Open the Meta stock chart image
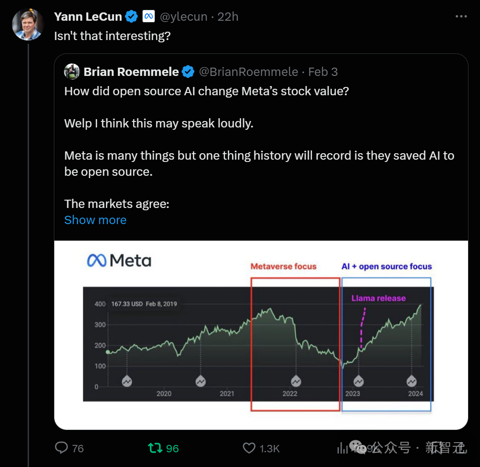 [x=261, y=335]
